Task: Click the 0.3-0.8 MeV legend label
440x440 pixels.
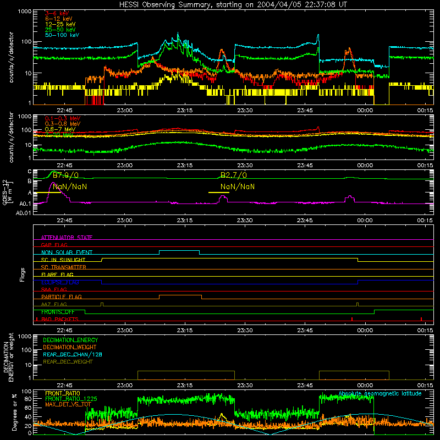Action: click(x=63, y=124)
